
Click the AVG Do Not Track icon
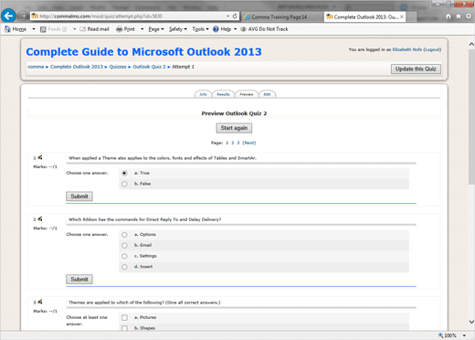243,29
